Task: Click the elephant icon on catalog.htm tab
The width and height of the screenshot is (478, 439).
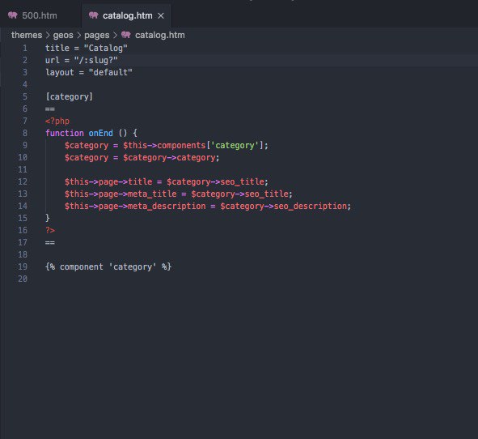Action: pyautogui.click(x=93, y=15)
